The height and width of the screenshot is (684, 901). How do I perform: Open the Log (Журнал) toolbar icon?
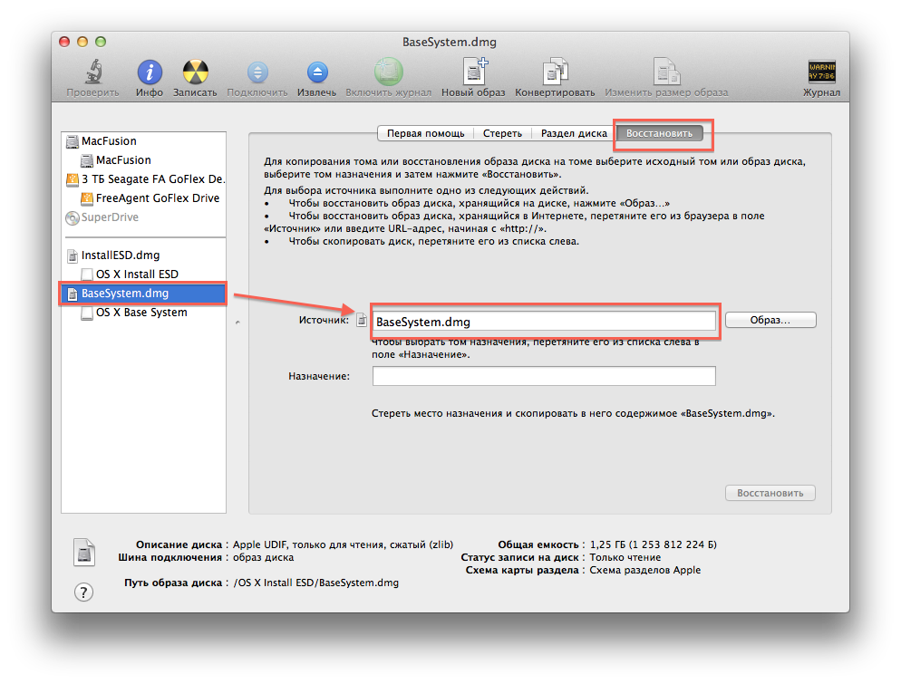click(822, 72)
